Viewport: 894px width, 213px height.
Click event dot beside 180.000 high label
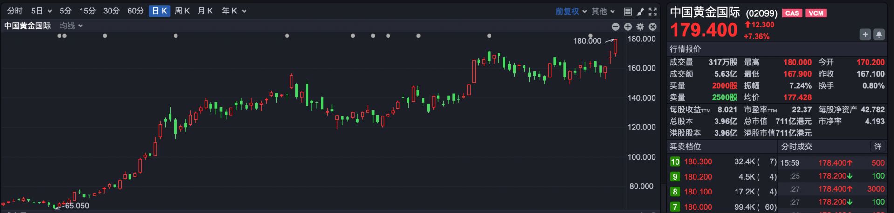coord(590,36)
